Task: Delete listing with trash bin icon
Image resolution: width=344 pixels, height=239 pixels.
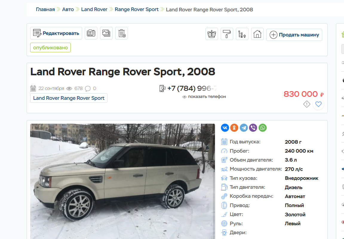Action: (x=122, y=33)
